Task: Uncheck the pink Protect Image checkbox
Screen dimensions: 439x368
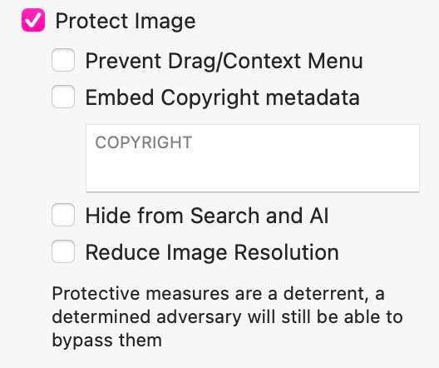Action: point(33,20)
